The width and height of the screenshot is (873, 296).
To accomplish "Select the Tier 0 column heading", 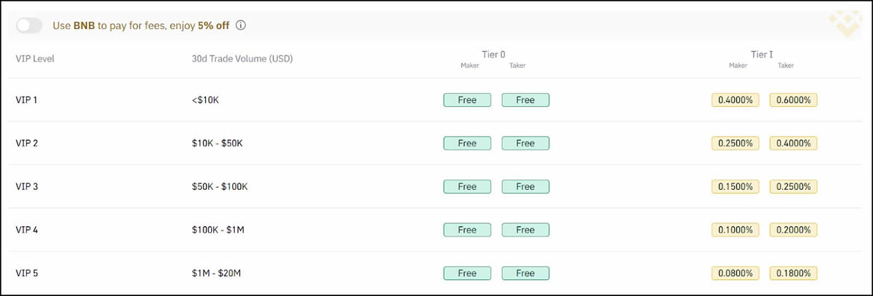I will (x=493, y=55).
